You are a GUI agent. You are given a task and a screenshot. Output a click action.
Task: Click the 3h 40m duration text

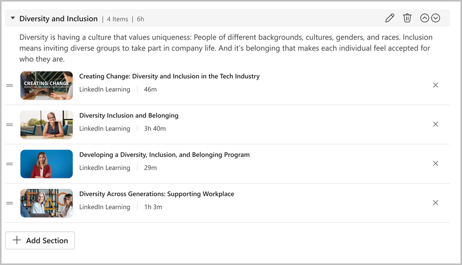pyautogui.click(x=155, y=128)
